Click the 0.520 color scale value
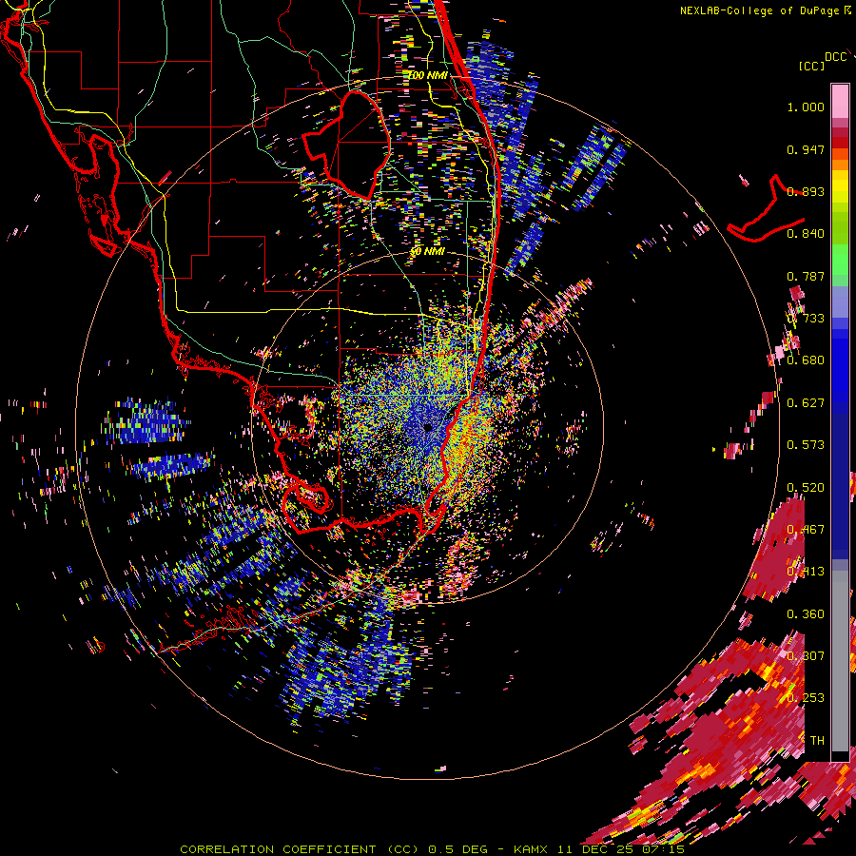 [806, 488]
